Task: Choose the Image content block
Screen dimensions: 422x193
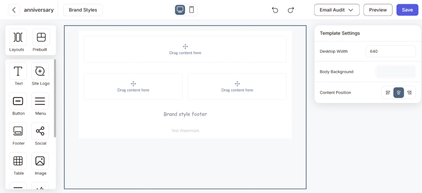Action: (x=40, y=161)
